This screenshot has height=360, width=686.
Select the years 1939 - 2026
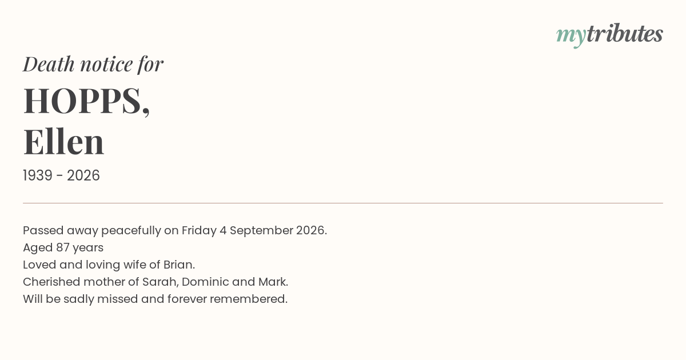pos(61,176)
